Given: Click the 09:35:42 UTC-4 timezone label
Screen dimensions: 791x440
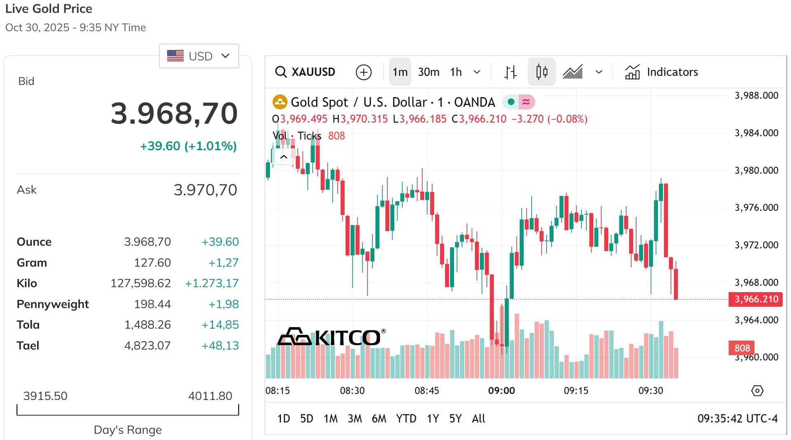Looking at the screenshot, I should 737,419.
